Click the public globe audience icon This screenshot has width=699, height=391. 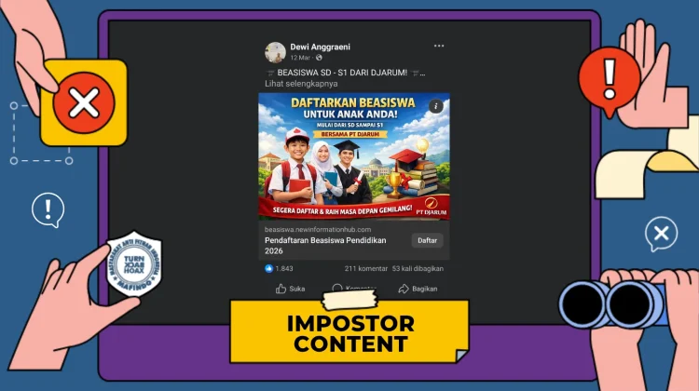(x=319, y=58)
